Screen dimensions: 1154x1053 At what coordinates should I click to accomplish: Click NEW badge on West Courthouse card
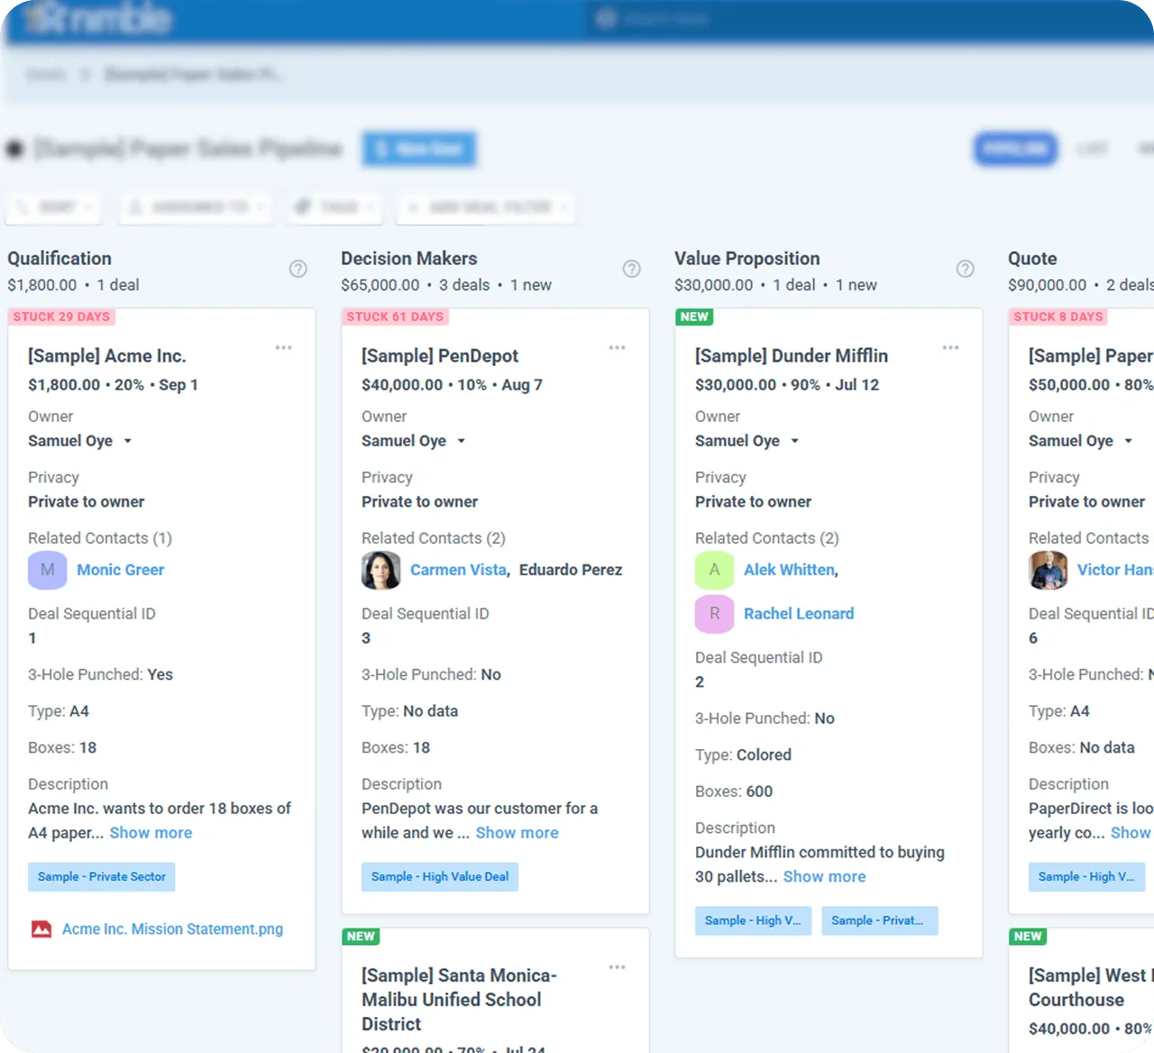click(1028, 937)
